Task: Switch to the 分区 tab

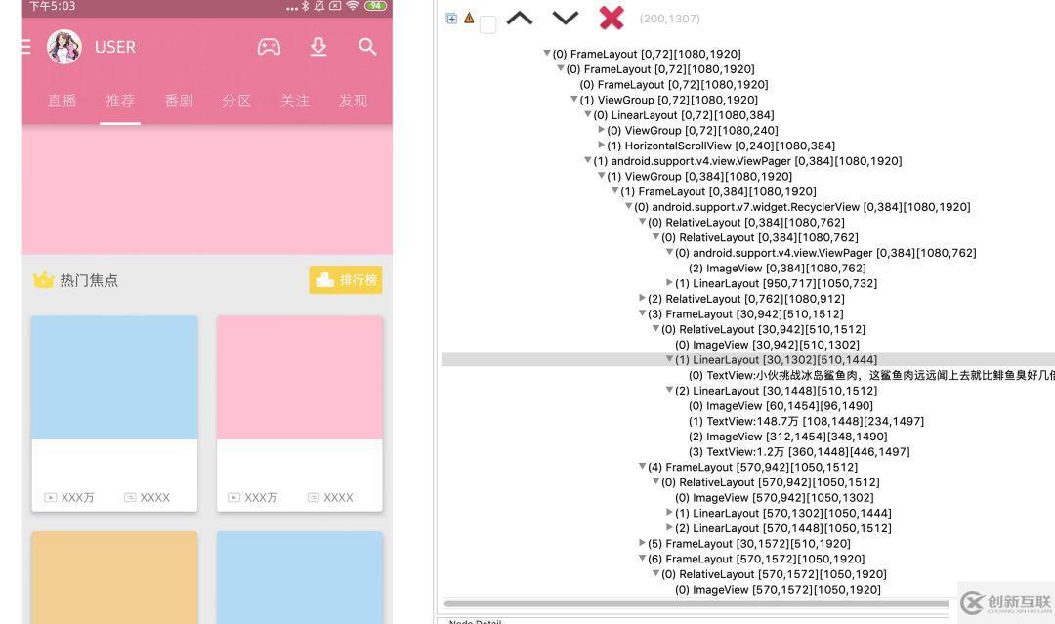Action: (x=236, y=101)
